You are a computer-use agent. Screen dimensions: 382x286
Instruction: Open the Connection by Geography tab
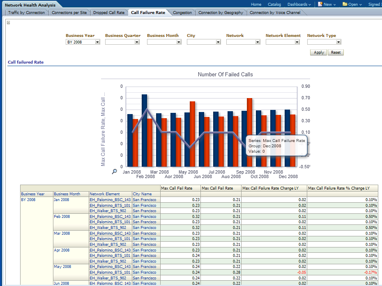click(x=221, y=13)
